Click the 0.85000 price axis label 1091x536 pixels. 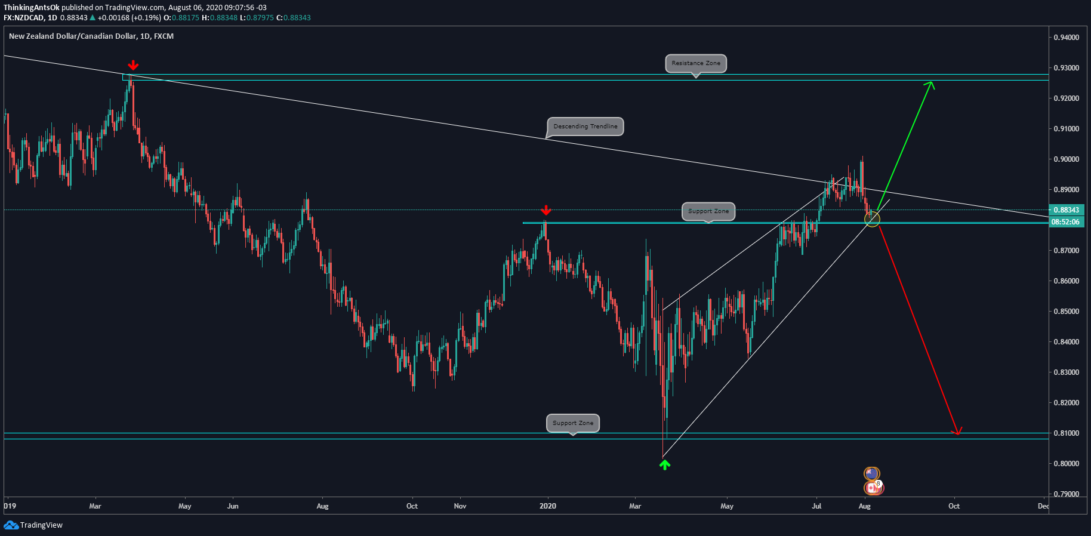(1066, 312)
